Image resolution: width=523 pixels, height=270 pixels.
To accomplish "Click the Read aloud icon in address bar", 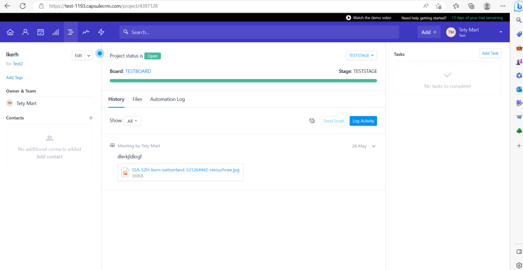I will coord(426,6).
